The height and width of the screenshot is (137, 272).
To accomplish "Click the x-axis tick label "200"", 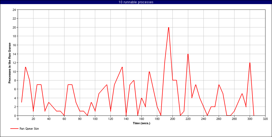I will [x=172, y=119].
